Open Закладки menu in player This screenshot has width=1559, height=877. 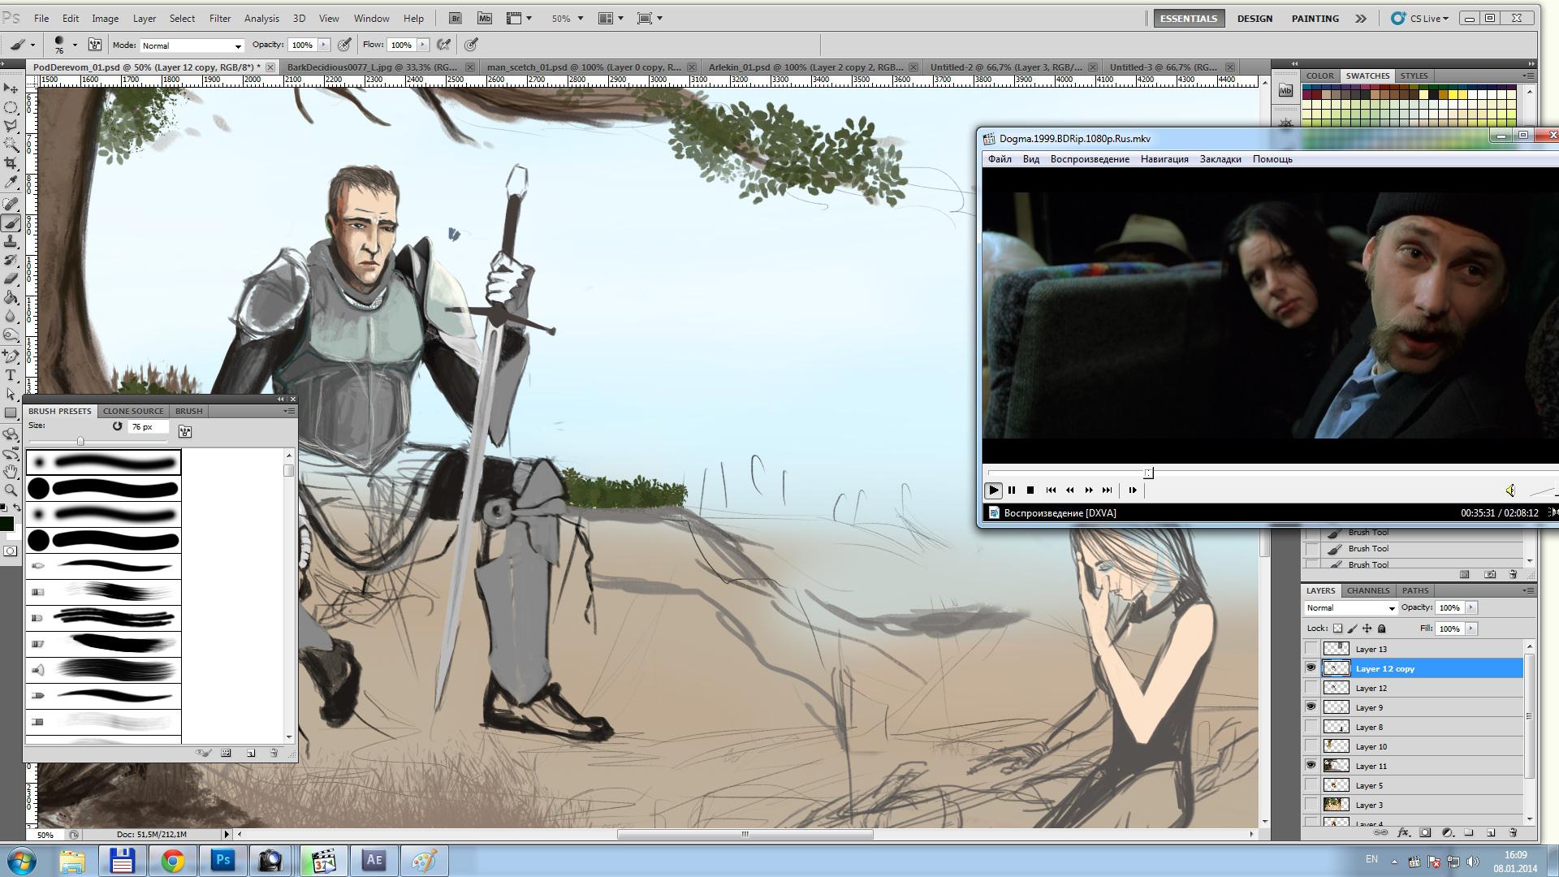point(1220,159)
